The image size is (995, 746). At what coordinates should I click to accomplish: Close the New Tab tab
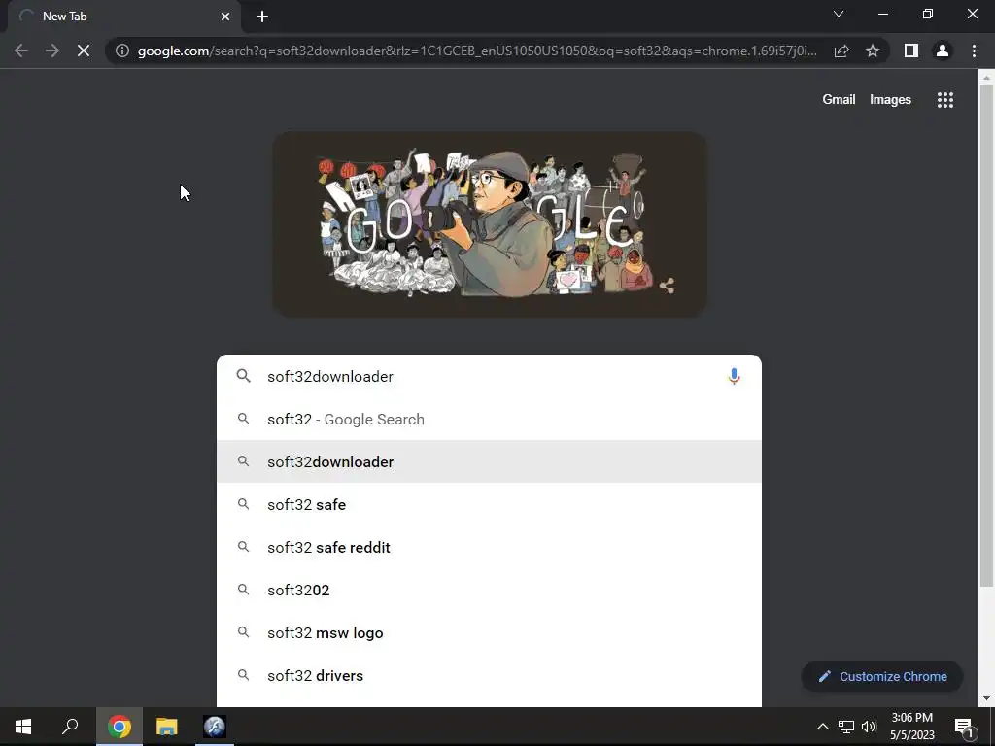point(225,17)
